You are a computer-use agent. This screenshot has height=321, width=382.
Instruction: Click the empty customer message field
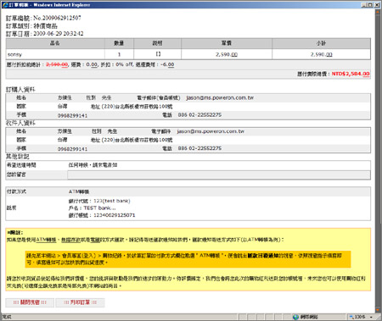point(219,174)
